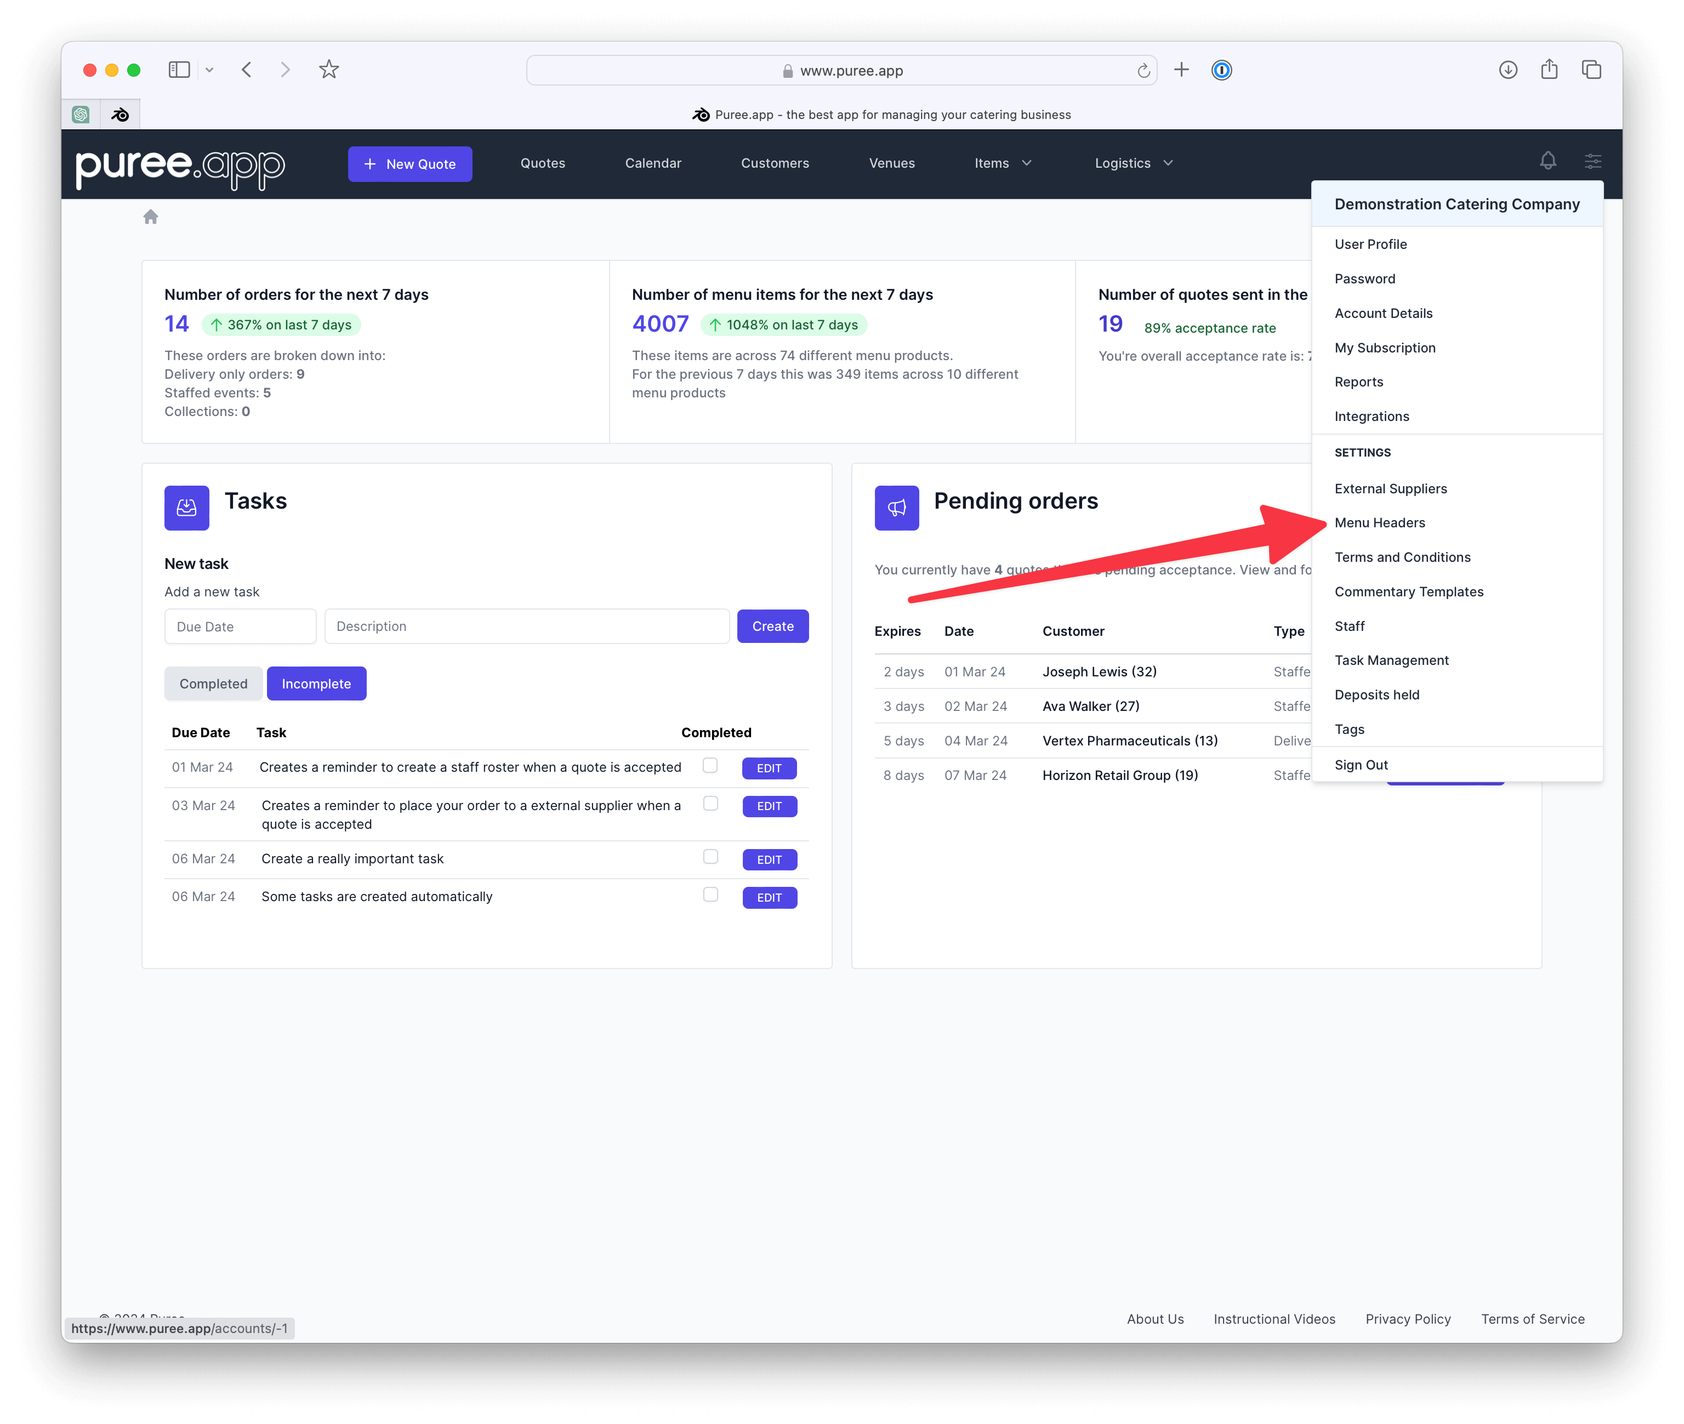
Task: Show tab overview icon
Action: (x=1590, y=70)
